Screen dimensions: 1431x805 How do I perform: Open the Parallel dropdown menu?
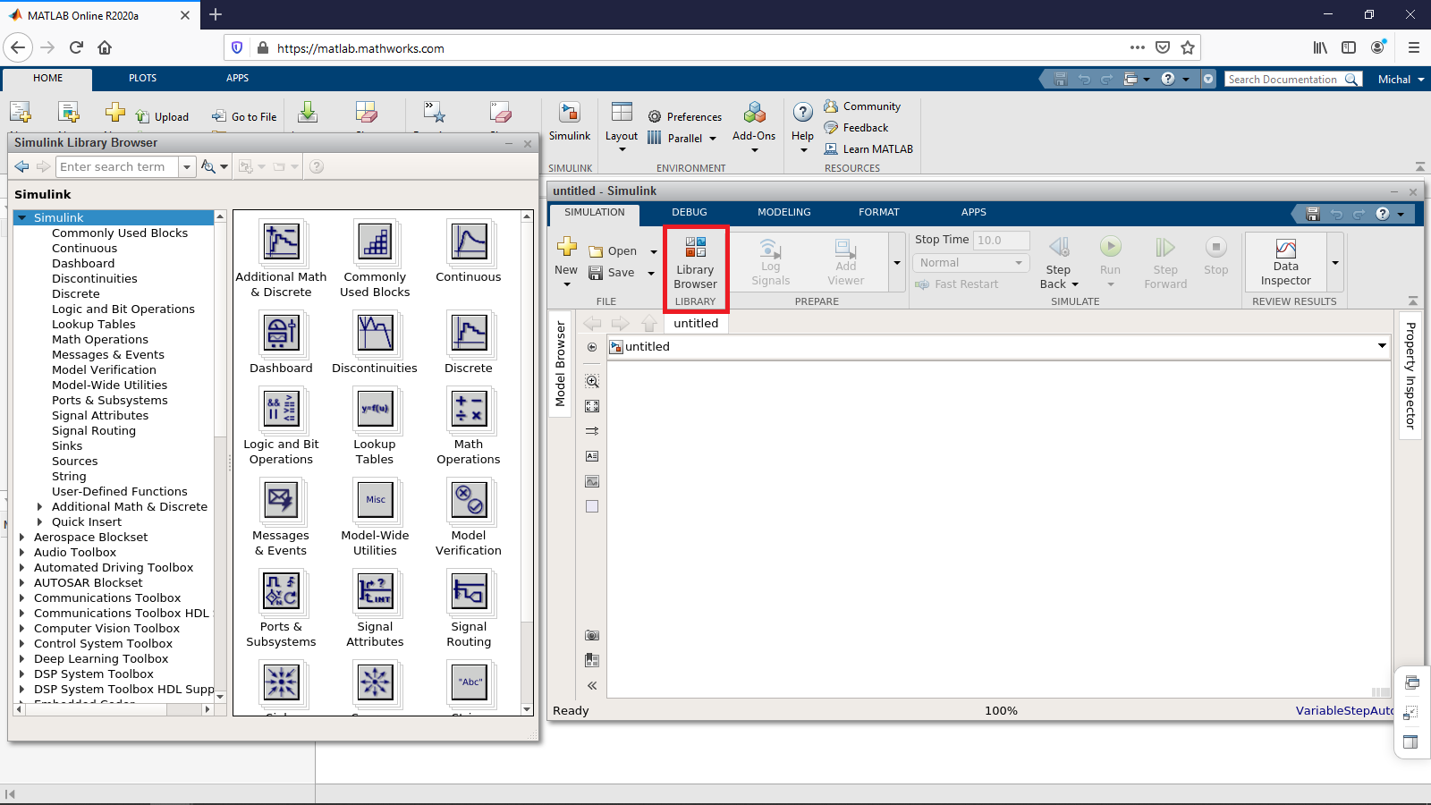pos(682,139)
